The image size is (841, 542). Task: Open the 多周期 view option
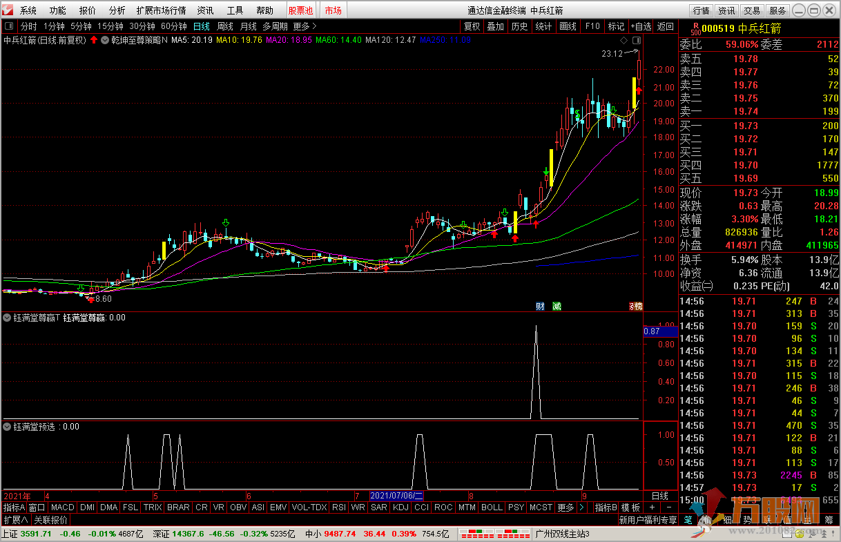click(x=275, y=26)
